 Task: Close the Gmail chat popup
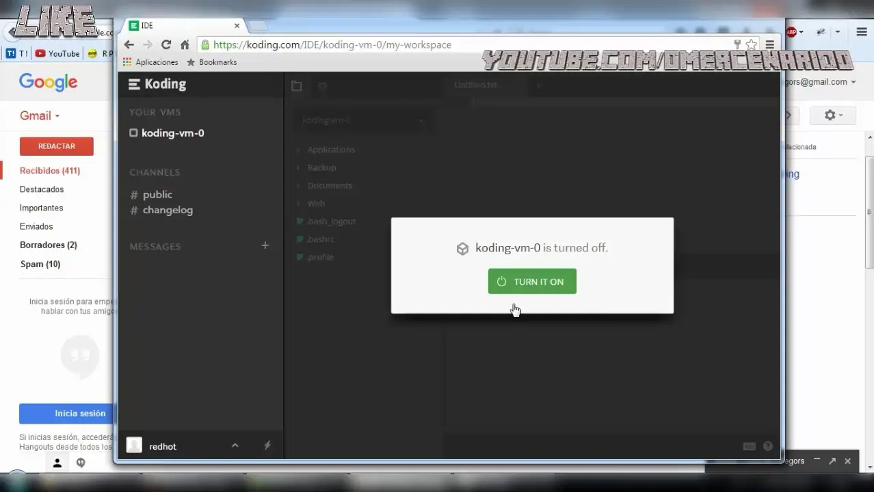click(x=848, y=461)
